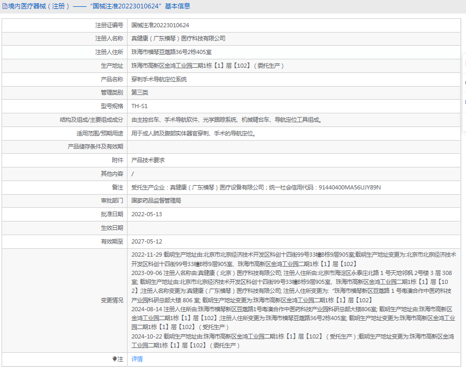Click the expiry date 2027-05-12

point(147,241)
